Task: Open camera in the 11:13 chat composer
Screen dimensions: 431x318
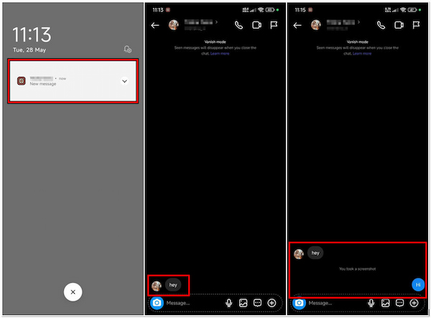Action: pos(156,304)
